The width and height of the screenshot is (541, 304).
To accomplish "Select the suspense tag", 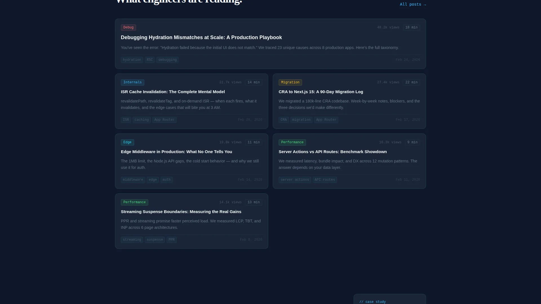I will [x=155, y=240].
